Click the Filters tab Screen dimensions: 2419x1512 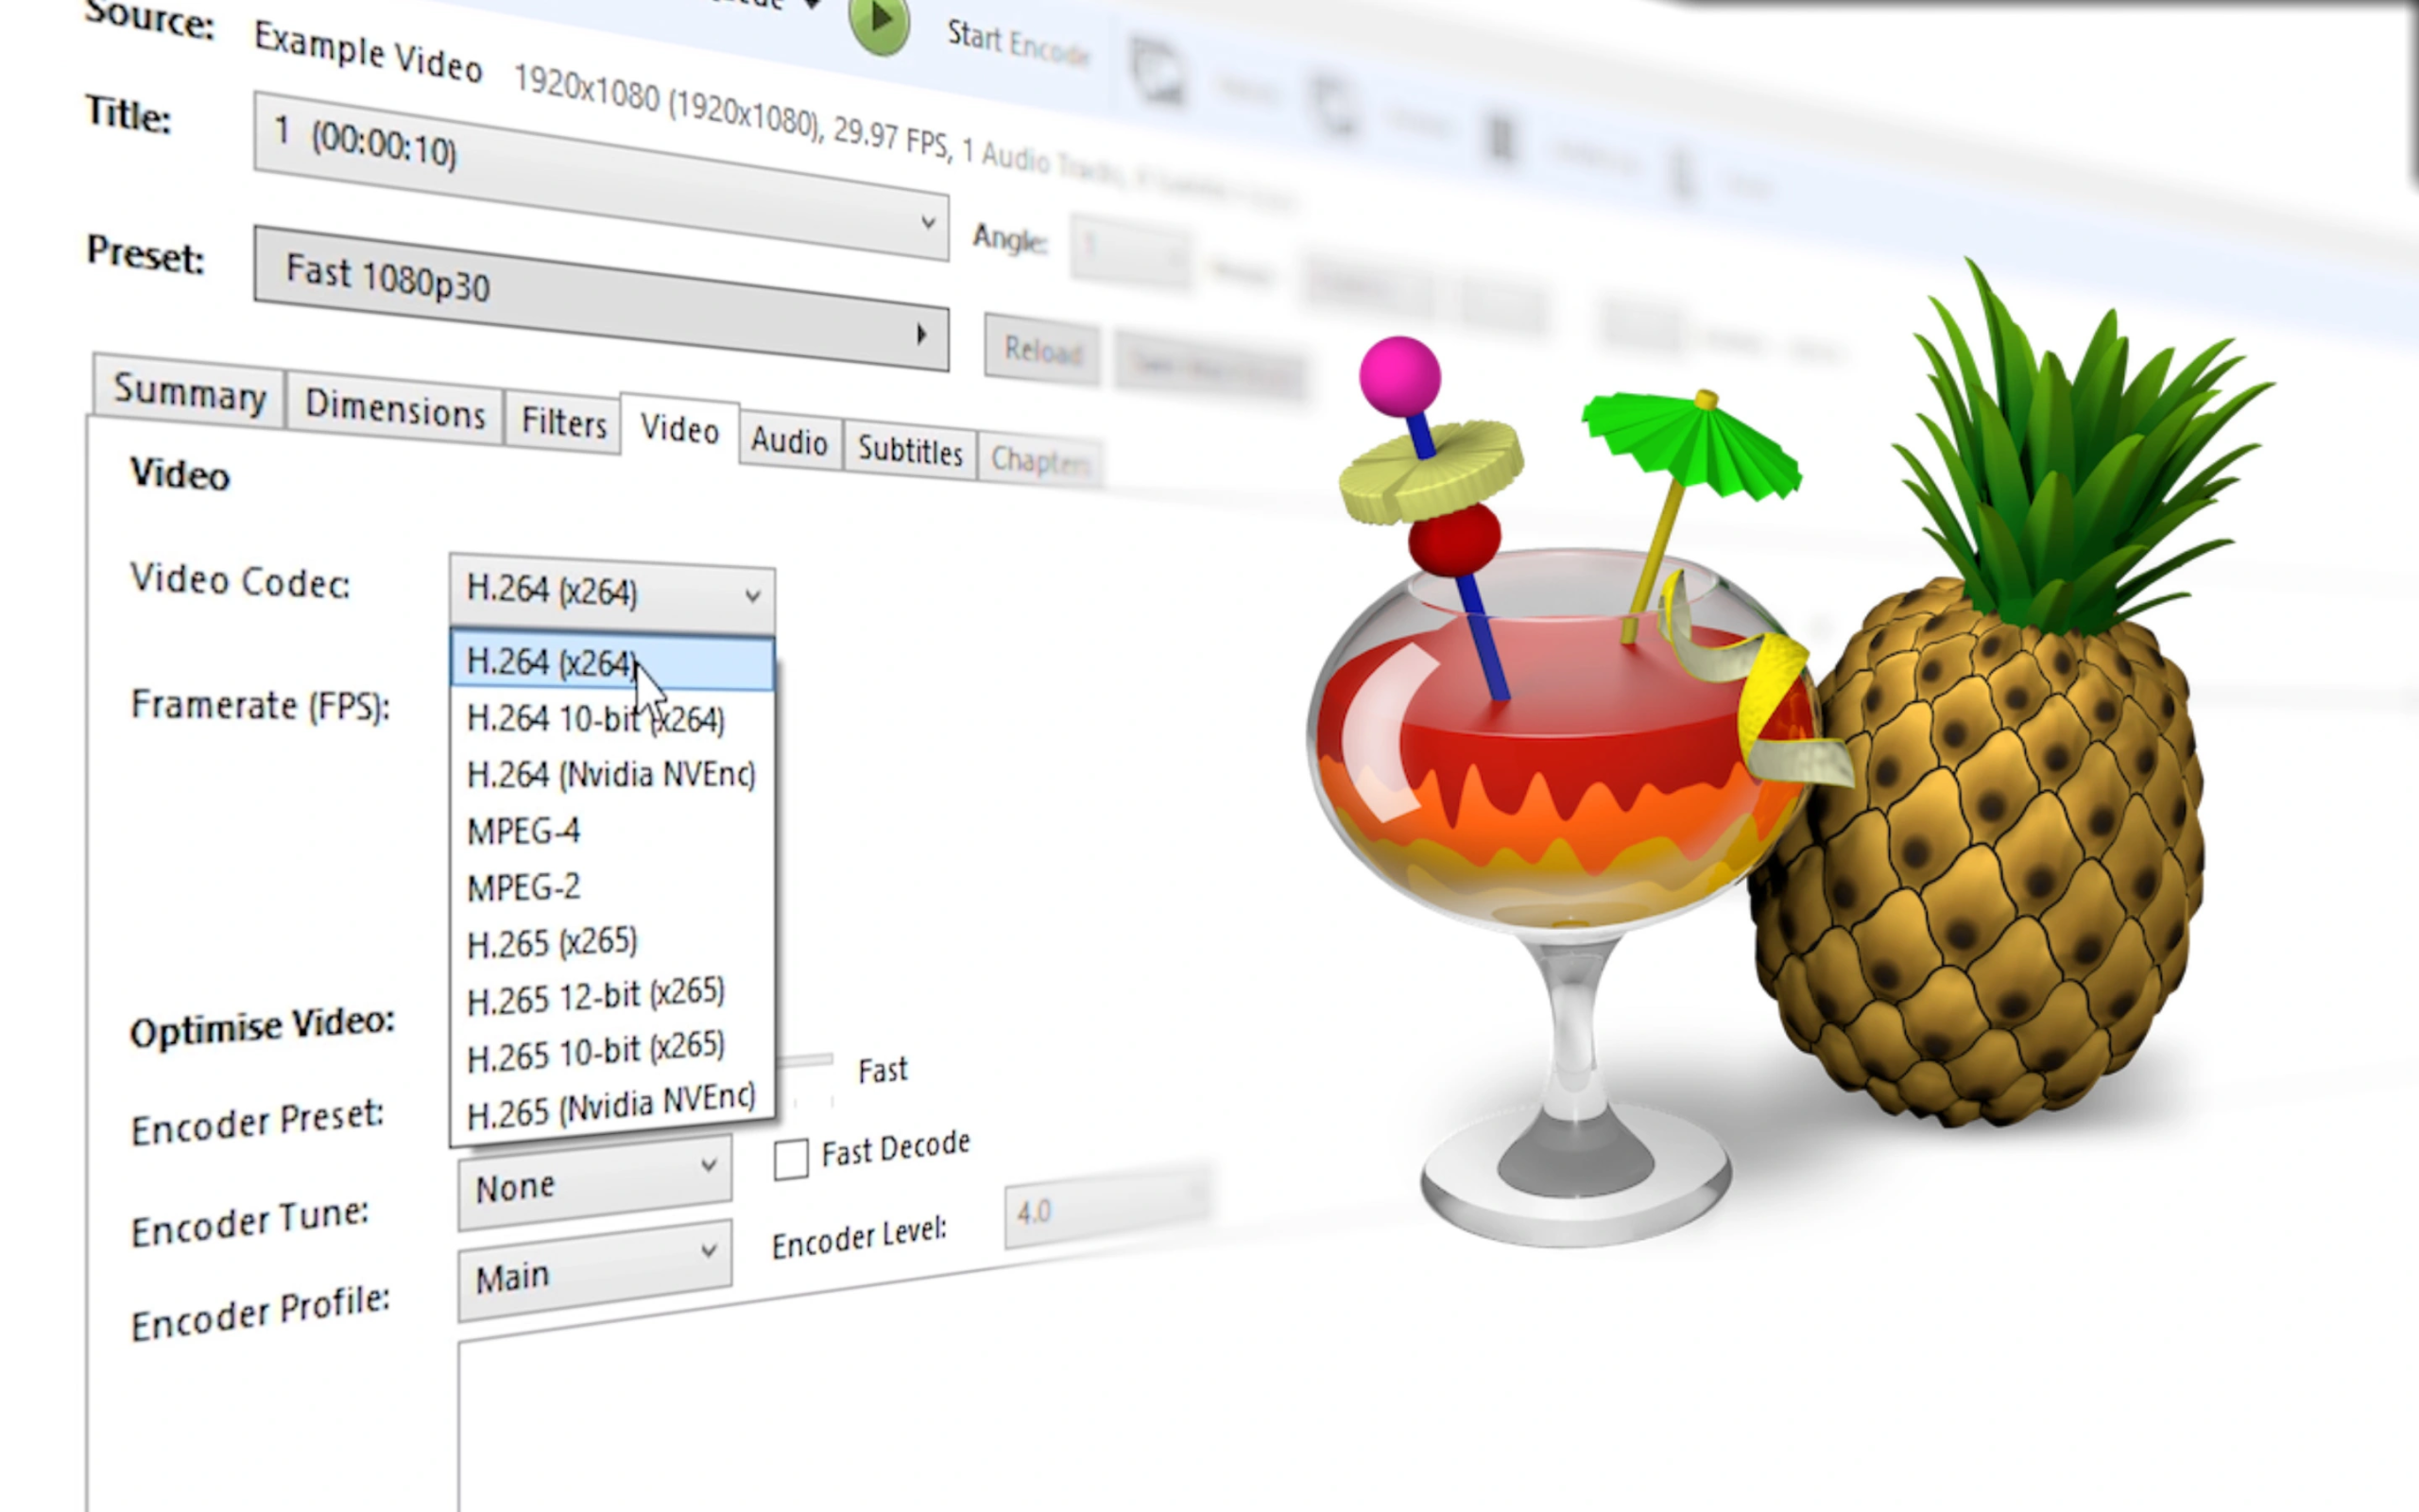click(x=562, y=423)
